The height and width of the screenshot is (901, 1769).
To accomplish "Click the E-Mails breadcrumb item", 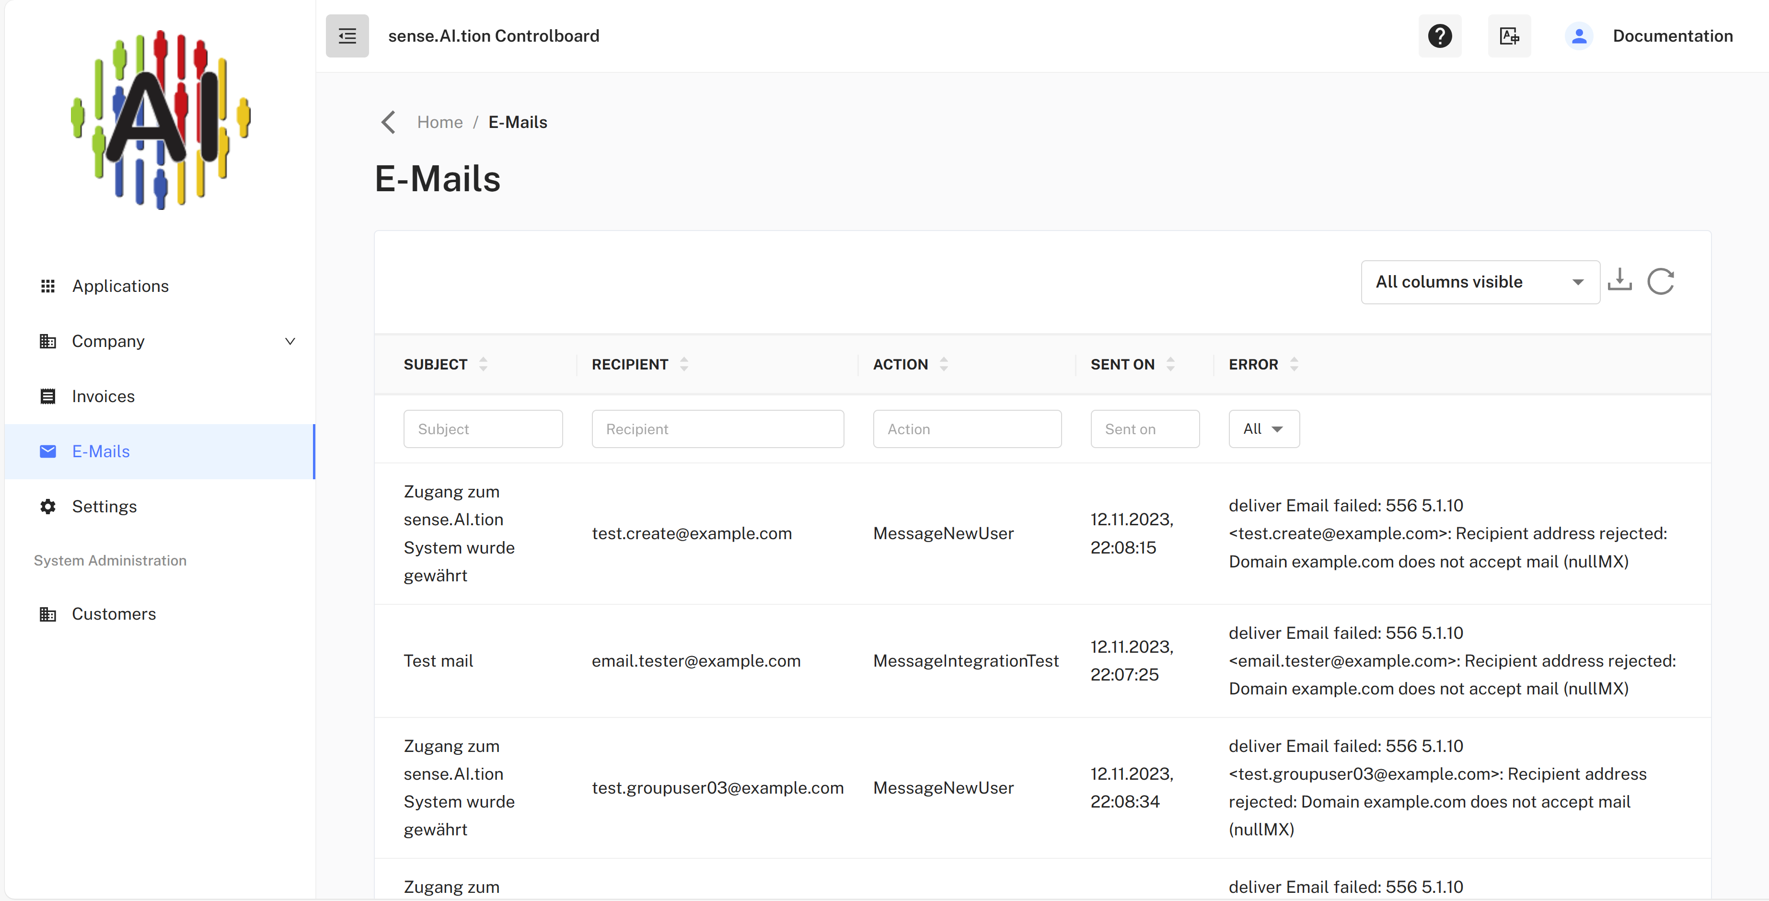I will (x=518, y=122).
